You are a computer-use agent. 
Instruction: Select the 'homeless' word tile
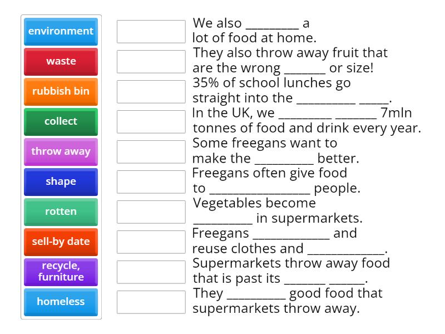(x=61, y=302)
